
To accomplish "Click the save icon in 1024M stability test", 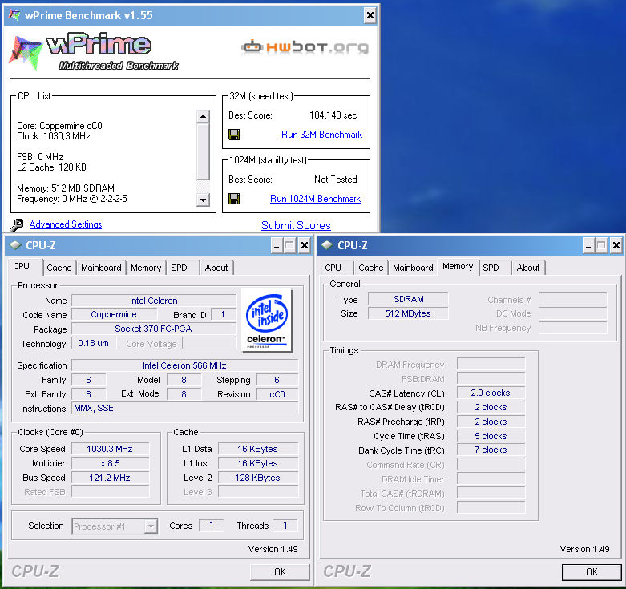I will click(x=234, y=199).
